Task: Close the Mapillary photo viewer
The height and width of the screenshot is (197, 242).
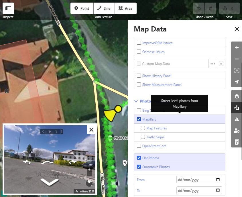Action: (91, 130)
